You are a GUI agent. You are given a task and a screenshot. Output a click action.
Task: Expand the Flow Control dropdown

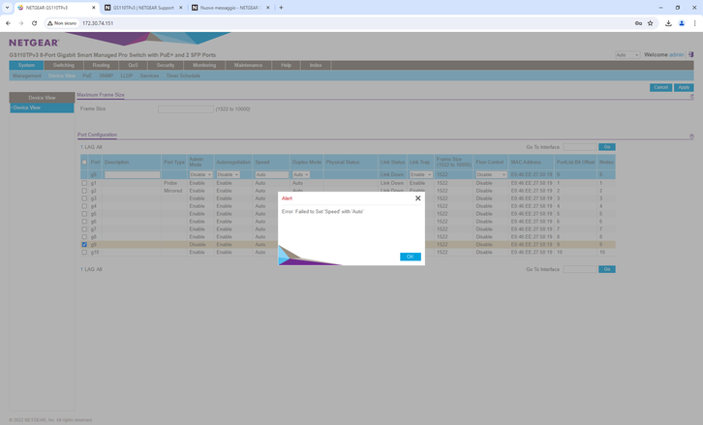[x=491, y=175]
